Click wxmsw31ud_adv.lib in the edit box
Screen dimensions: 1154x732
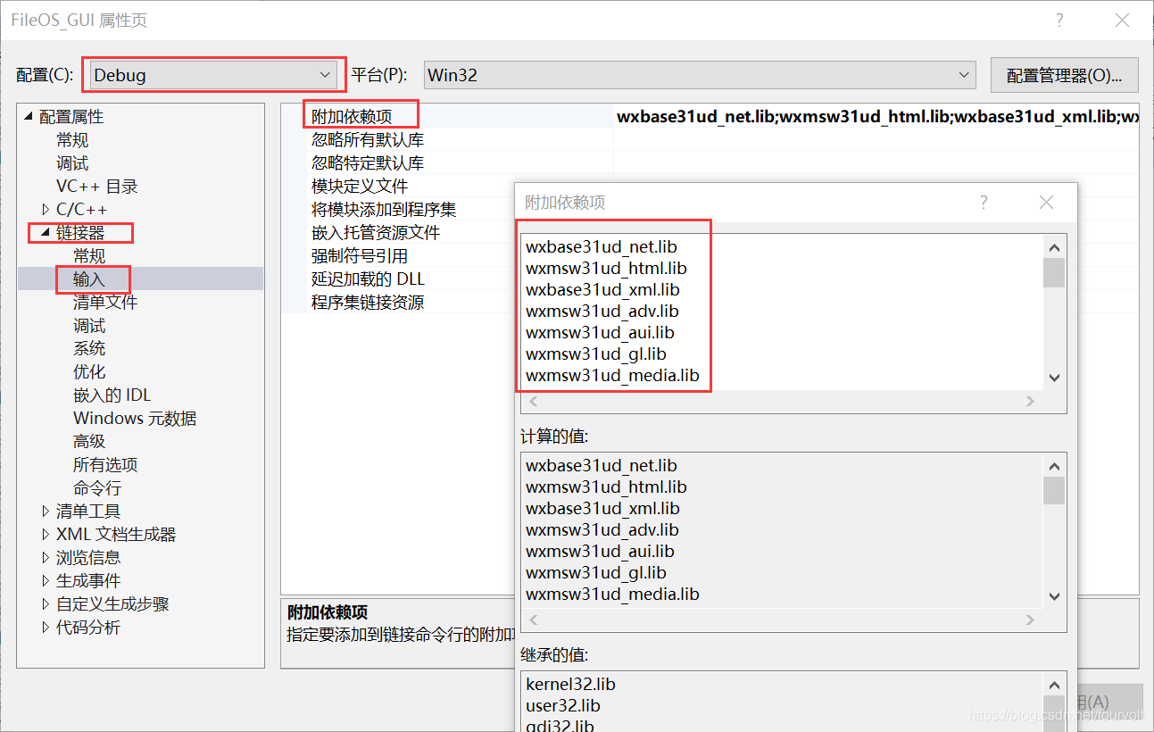point(602,311)
